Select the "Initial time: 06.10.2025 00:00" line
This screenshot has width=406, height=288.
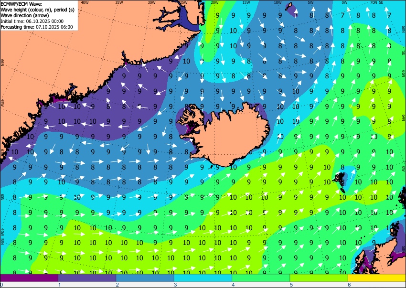coord(32,21)
